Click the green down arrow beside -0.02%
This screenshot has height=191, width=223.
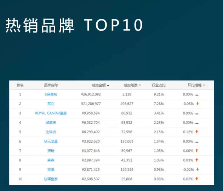click(198, 169)
